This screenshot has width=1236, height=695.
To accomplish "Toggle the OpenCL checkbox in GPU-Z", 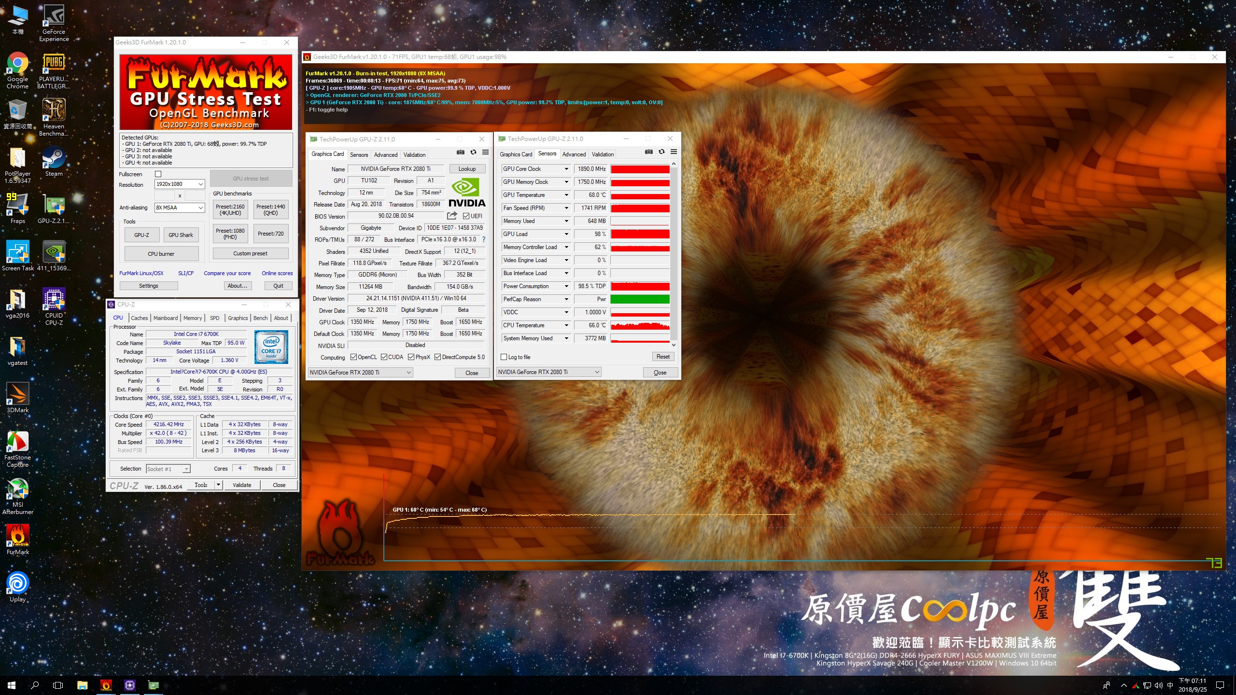I will pos(353,357).
